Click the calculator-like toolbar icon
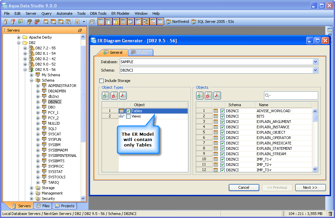Viewport: 335px width, 218px height. tap(92, 21)
